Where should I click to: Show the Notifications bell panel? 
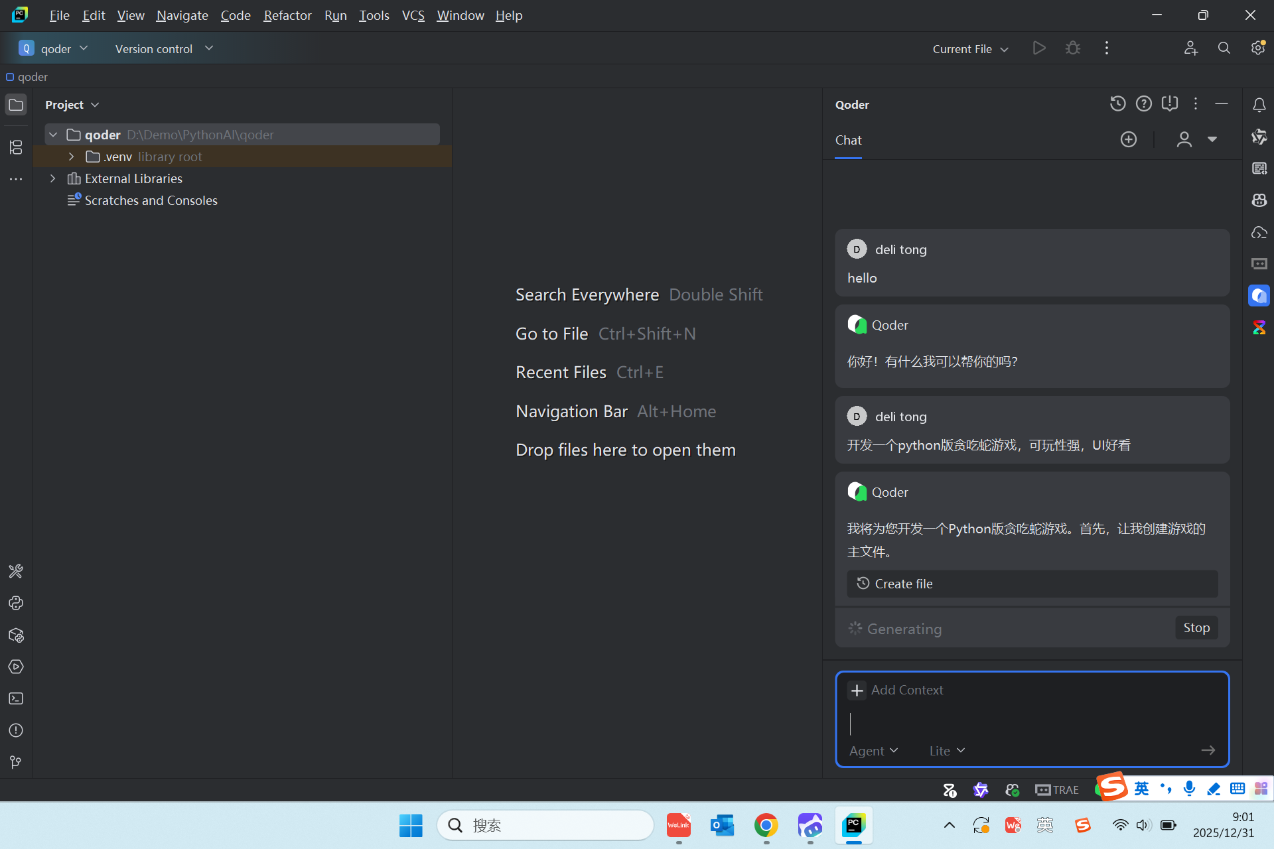[1259, 105]
